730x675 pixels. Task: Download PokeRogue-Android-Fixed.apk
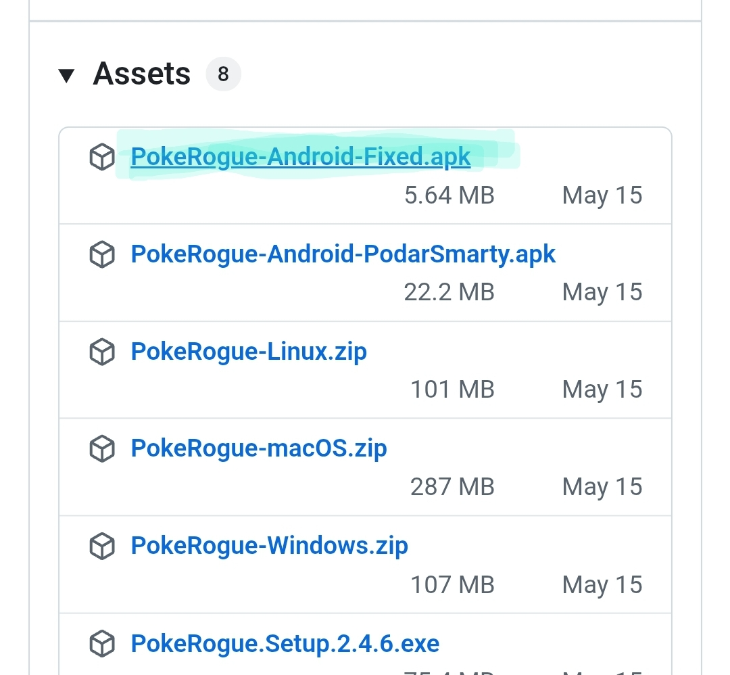click(301, 156)
